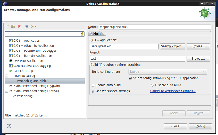218x135 pixels.
Task: Select Zylin Embedded debug (Cygwin) type
Action: point(37,86)
